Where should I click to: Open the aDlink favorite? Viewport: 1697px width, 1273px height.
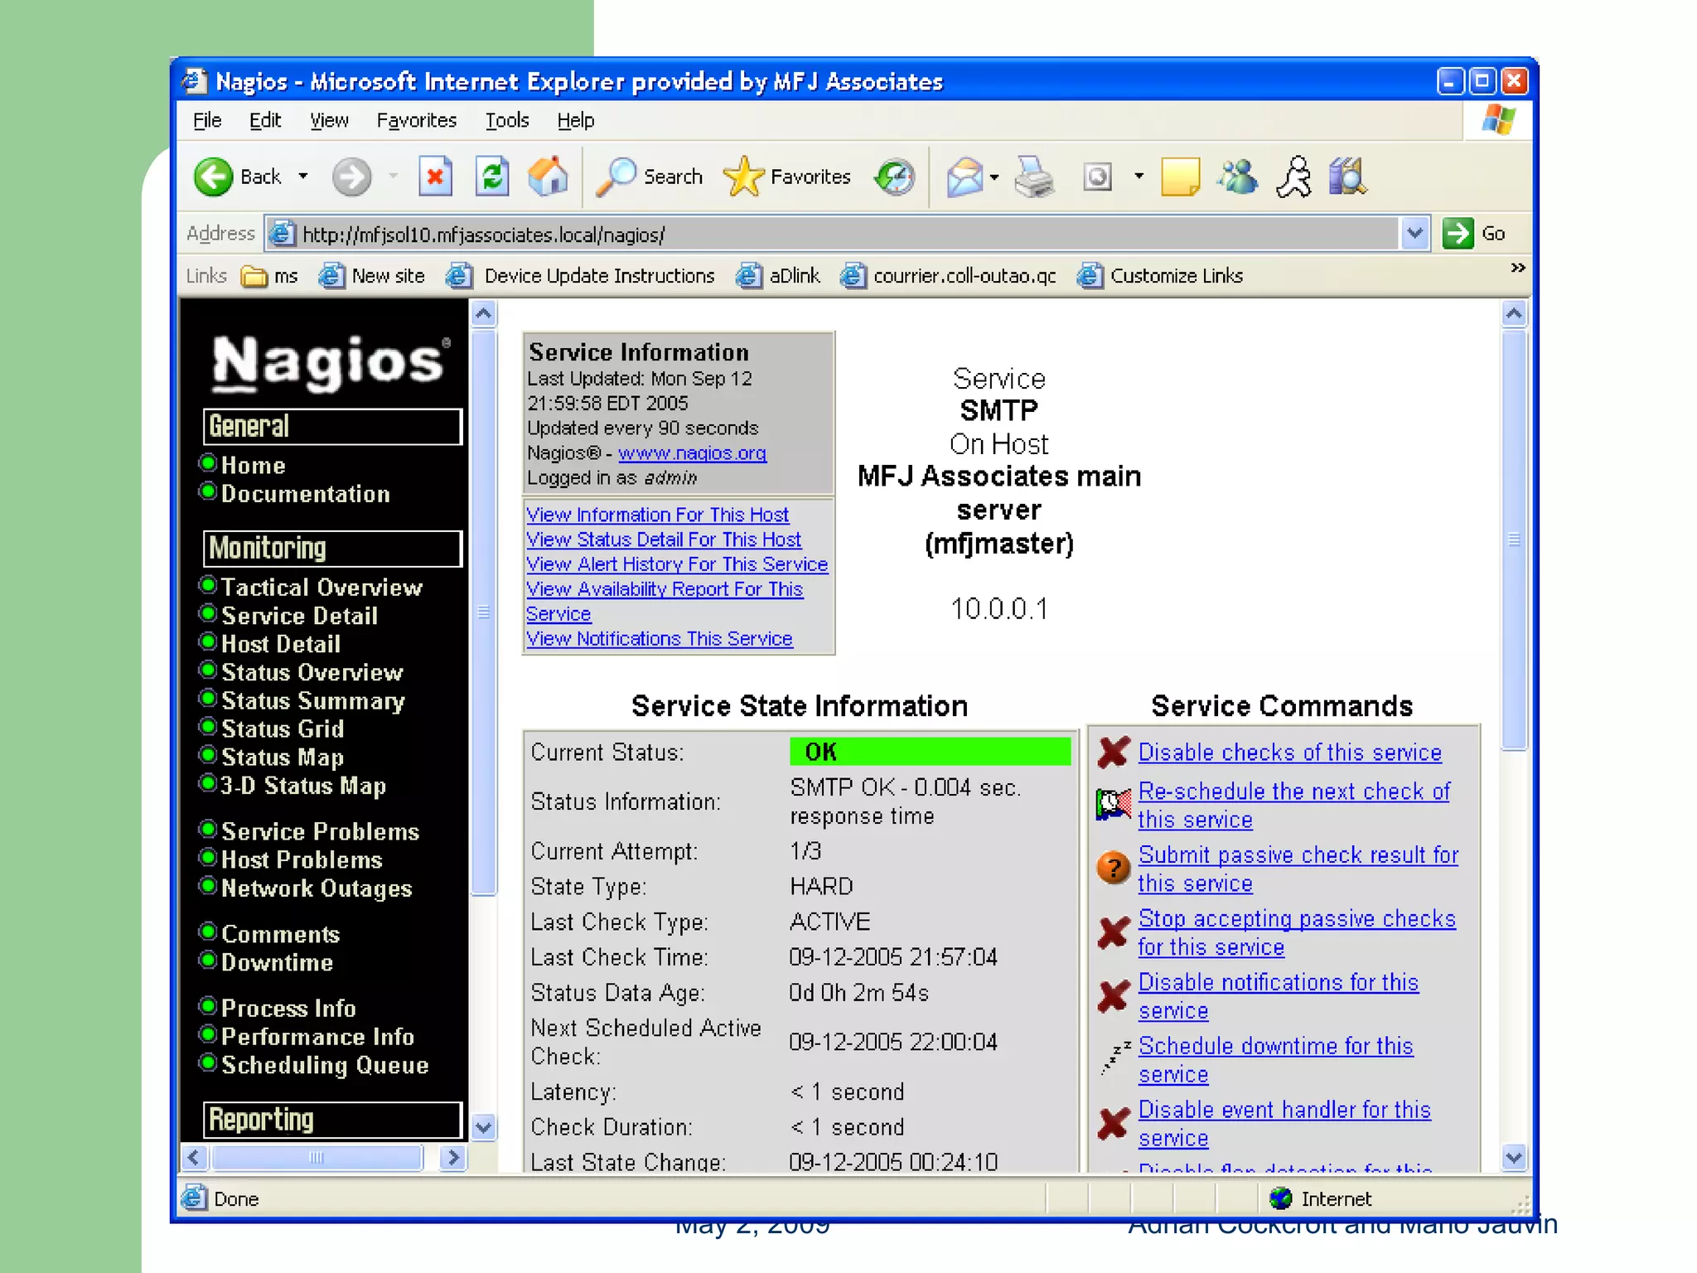point(778,276)
